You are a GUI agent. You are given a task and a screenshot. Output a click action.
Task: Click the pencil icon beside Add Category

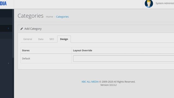(x=22, y=29)
